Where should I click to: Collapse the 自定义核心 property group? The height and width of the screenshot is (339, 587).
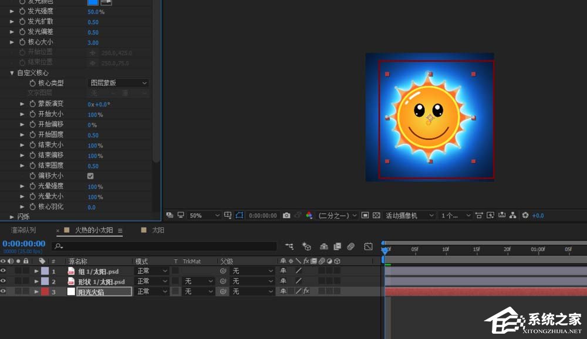click(x=12, y=73)
